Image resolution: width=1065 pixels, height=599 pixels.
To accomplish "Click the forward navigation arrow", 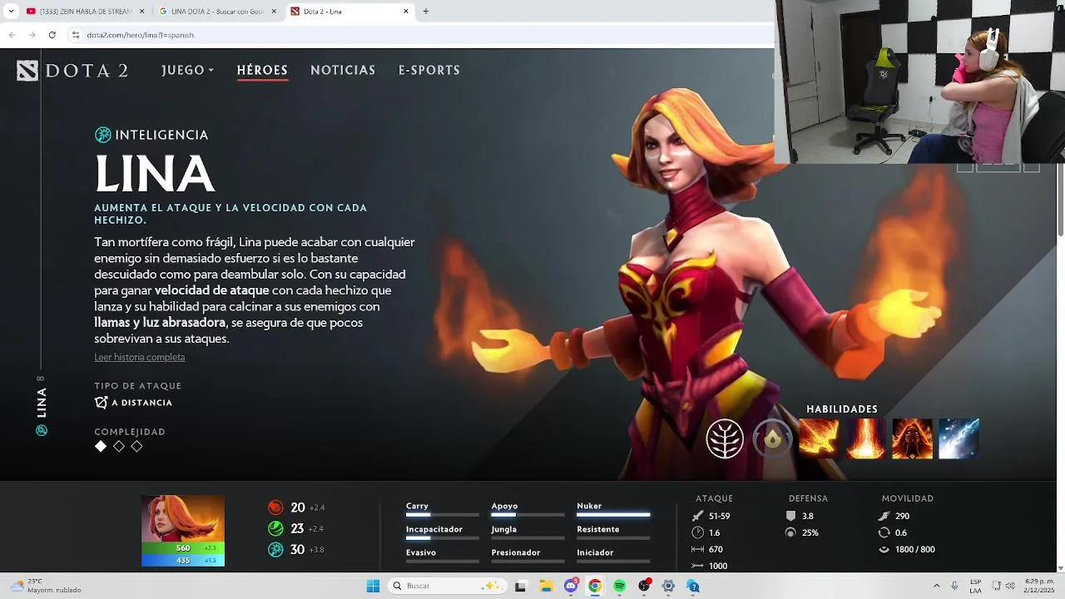I will 32,35.
